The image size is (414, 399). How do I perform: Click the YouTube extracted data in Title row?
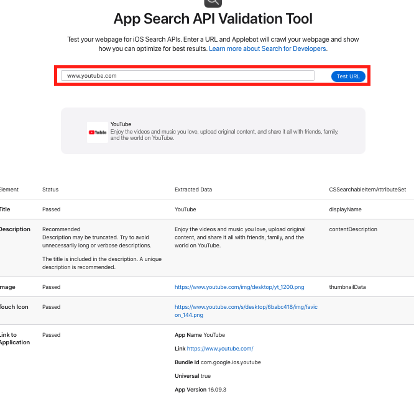tap(185, 209)
